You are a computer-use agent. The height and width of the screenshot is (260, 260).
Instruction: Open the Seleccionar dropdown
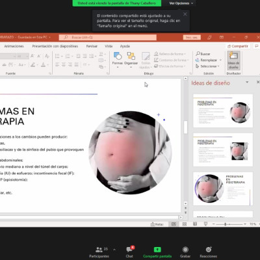(x=207, y=66)
